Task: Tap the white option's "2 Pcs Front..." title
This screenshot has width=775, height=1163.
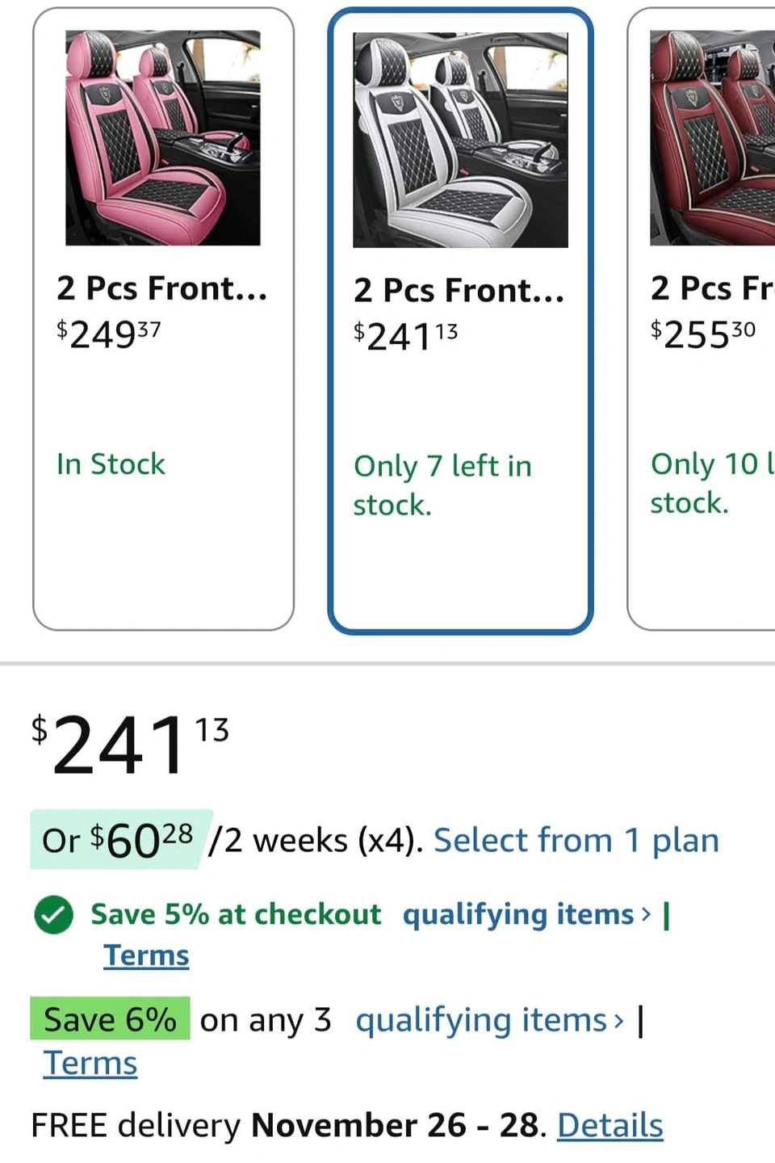Action: coord(459,291)
